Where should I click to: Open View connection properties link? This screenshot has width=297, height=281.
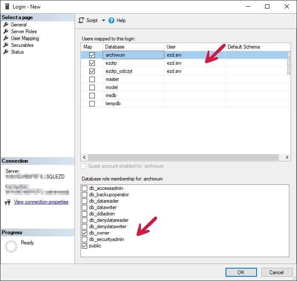(x=41, y=202)
